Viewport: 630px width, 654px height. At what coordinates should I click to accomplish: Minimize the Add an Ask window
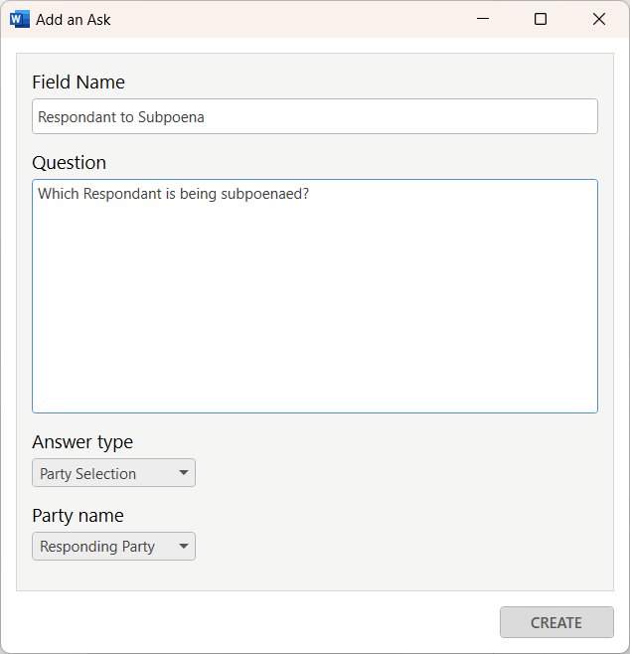(482, 19)
